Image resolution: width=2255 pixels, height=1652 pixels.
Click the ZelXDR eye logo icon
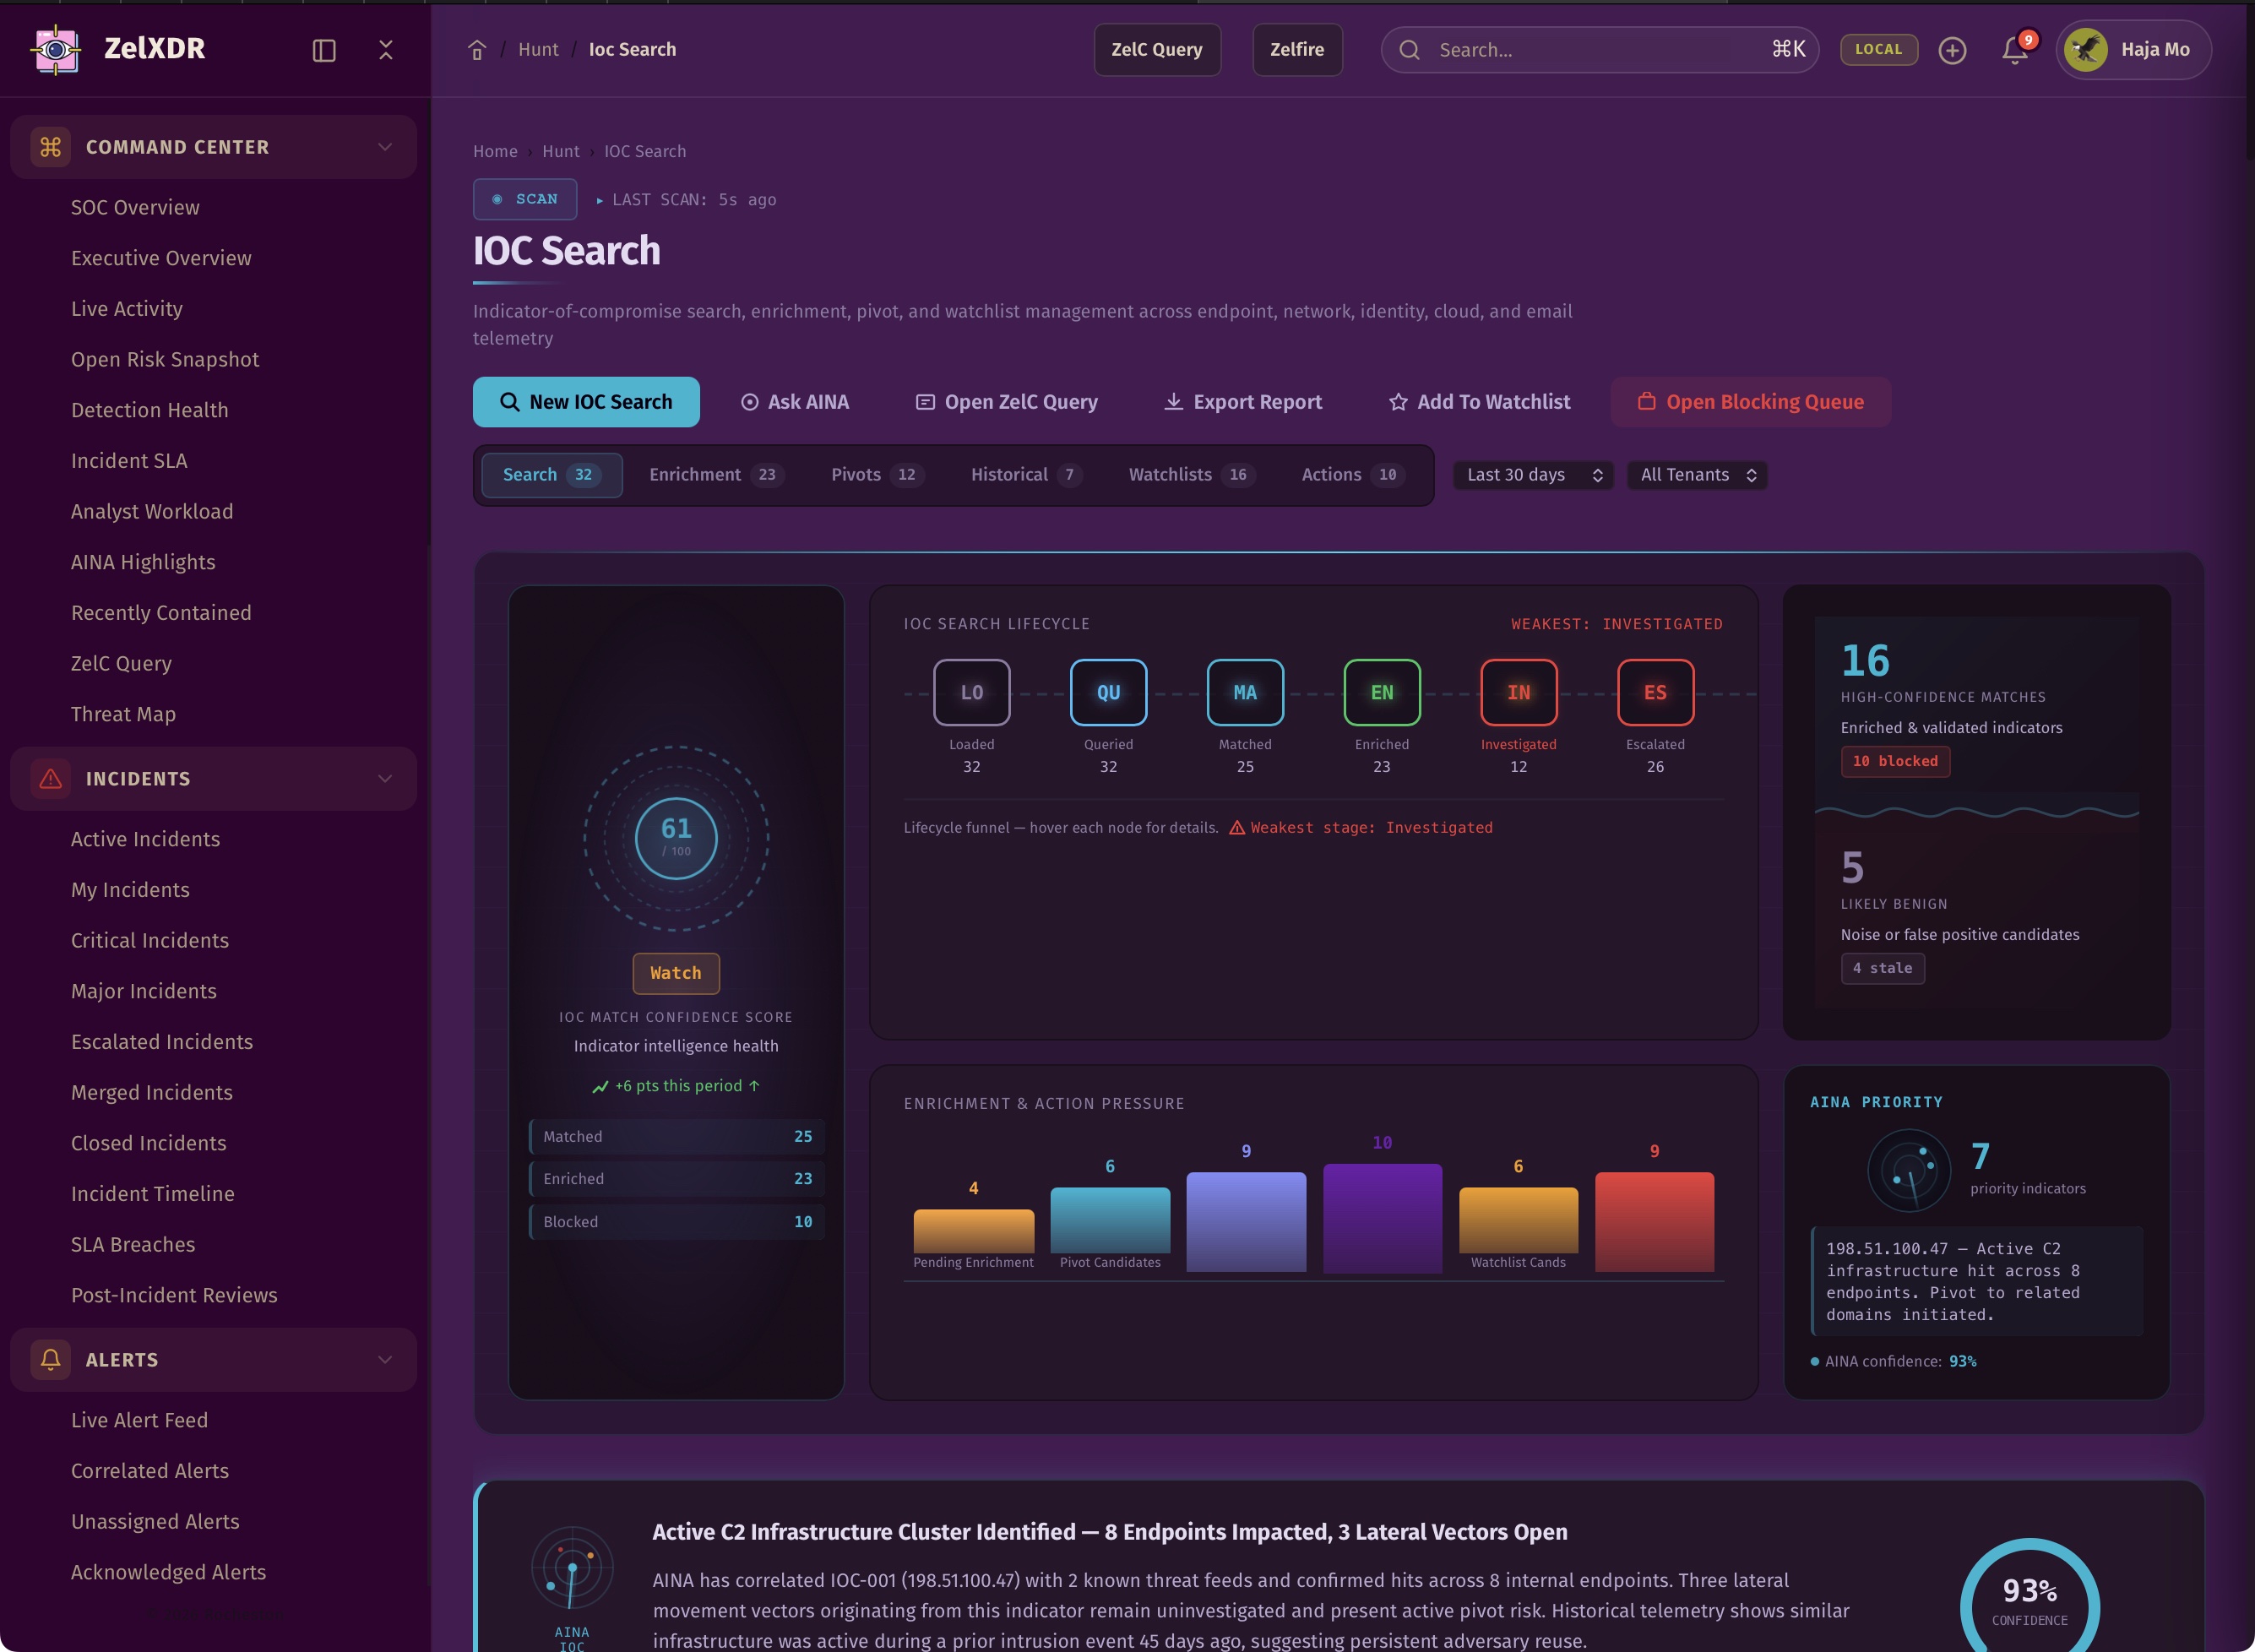pos(56,49)
